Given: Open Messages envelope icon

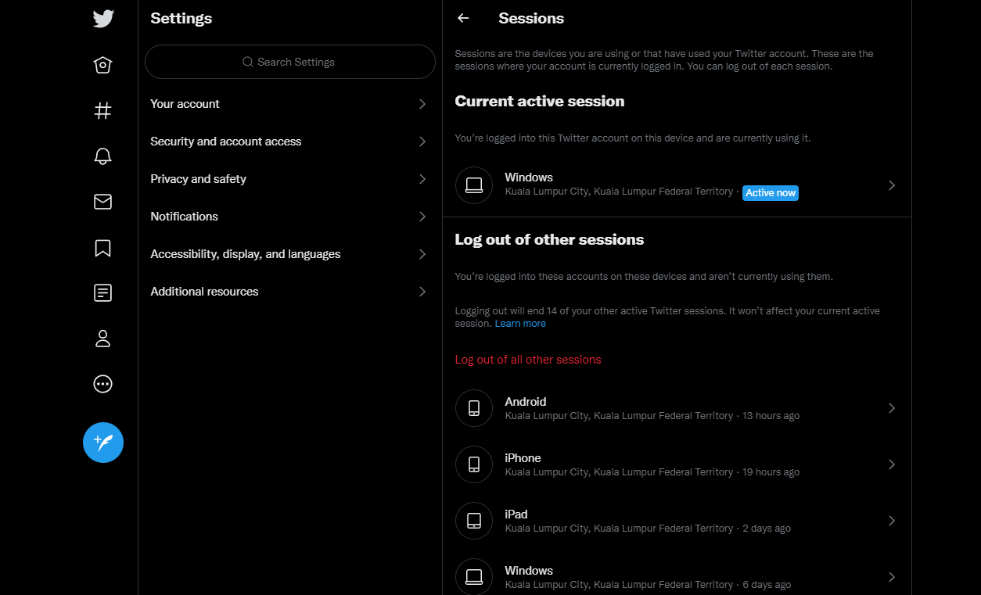Looking at the screenshot, I should pyautogui.click(x=102, y=202).
